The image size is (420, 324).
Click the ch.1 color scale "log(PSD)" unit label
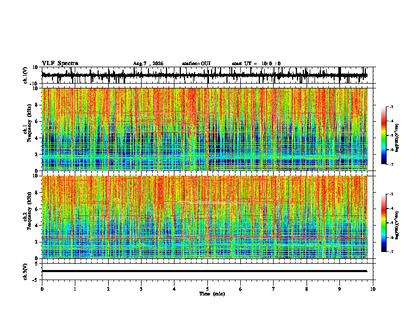pyautogui.click(x=397, y=138)
